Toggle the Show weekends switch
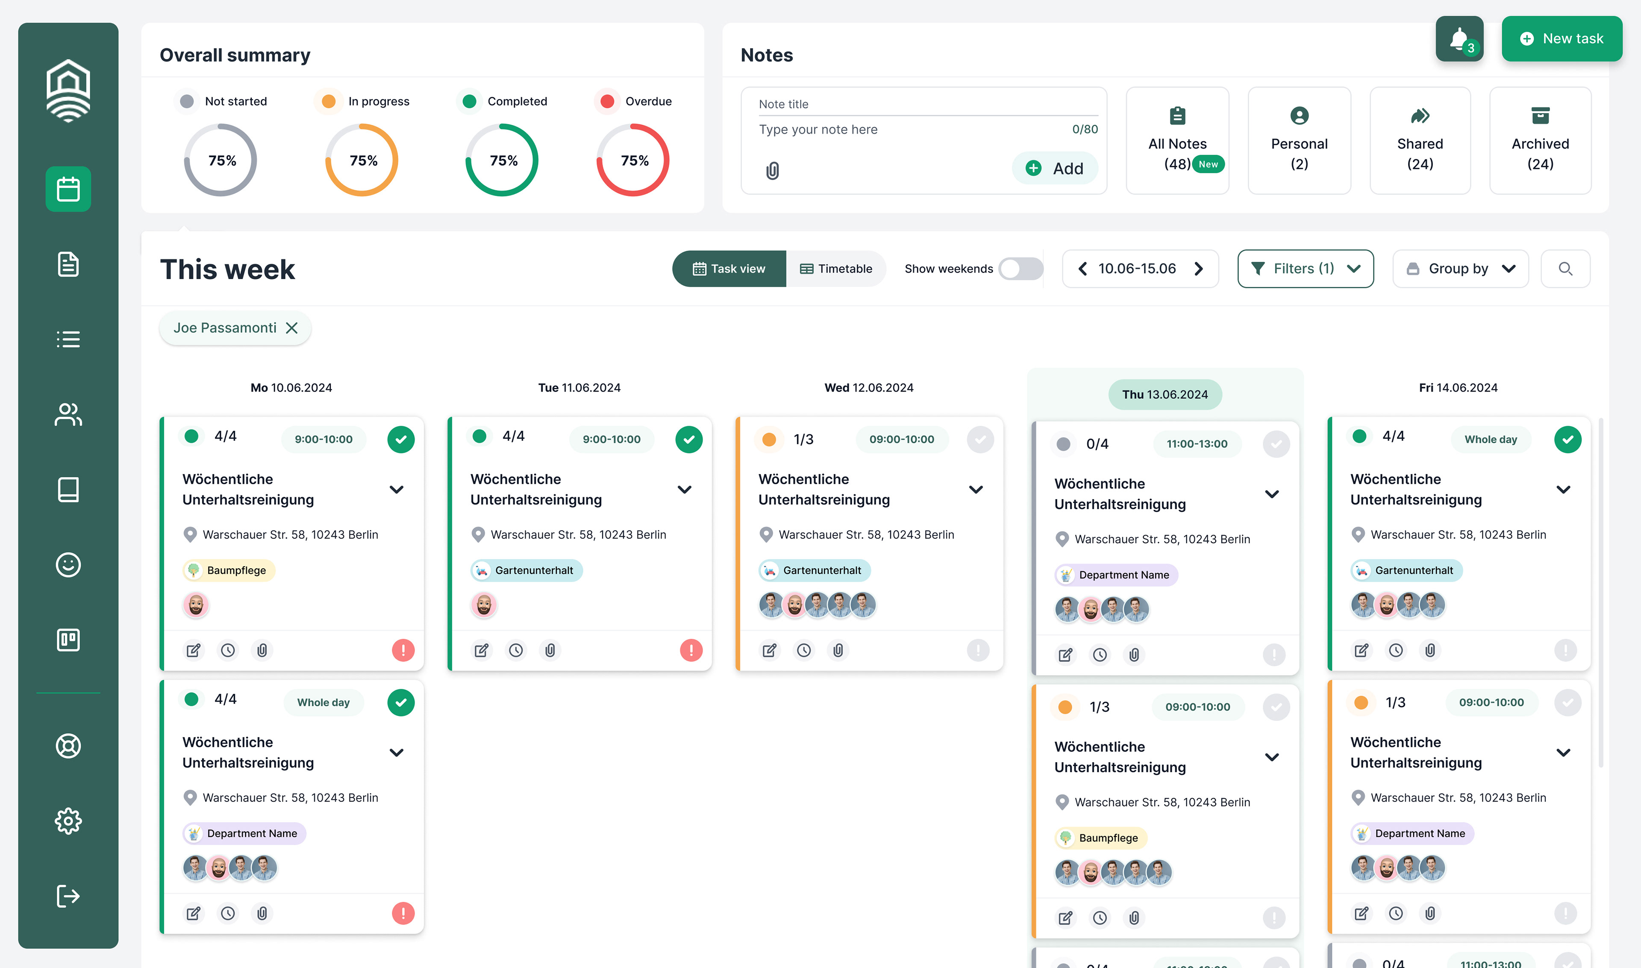This screenshot has width=1641, height=968. point(1021,269)
